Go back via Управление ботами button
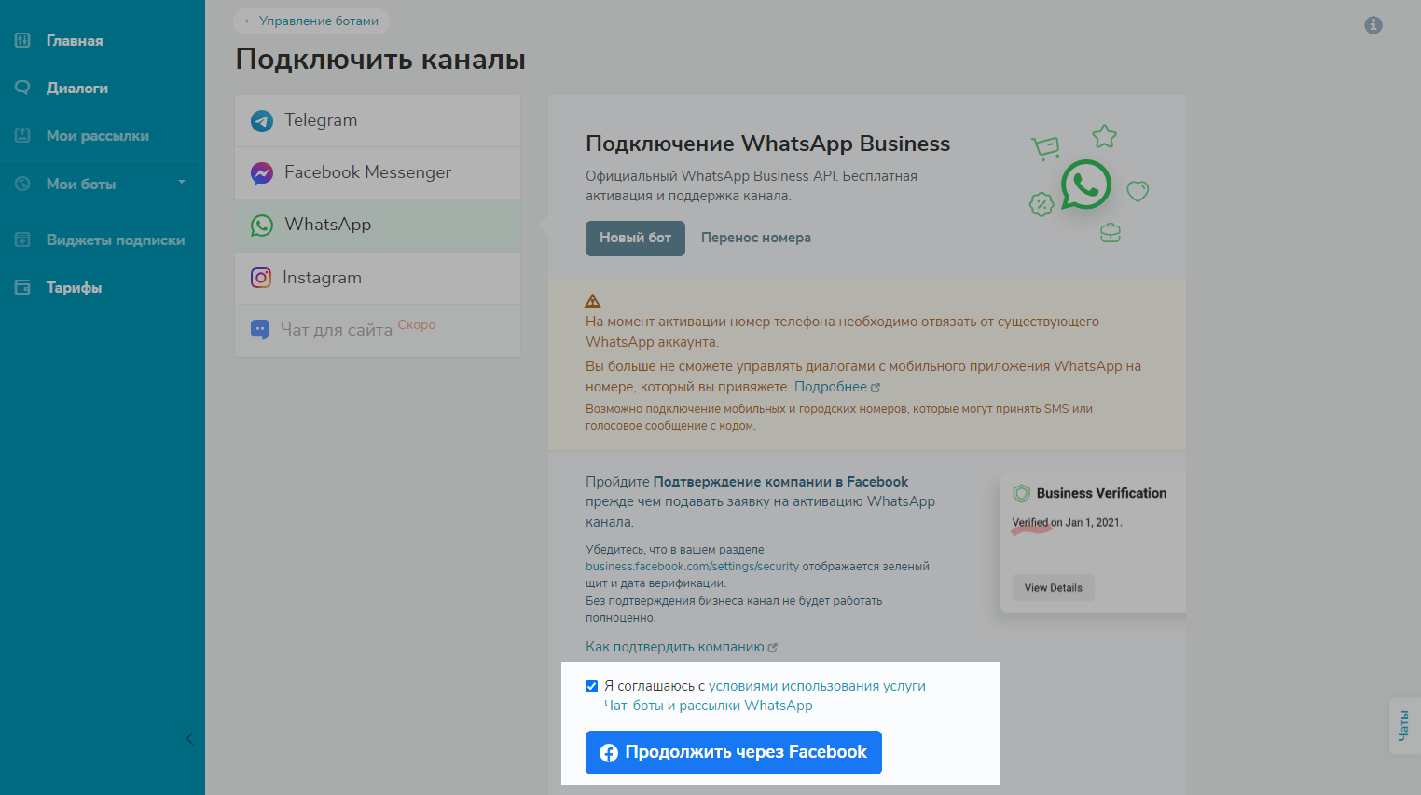1421x795 pixels. point(311,21)
